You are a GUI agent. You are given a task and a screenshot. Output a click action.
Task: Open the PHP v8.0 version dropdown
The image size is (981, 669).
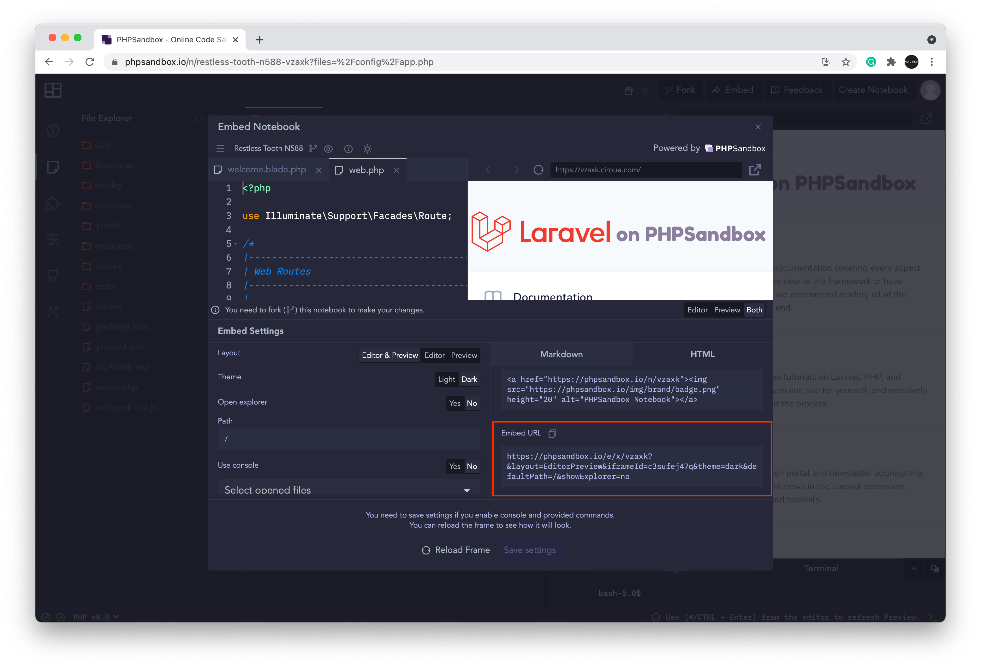tap(96, 617)
